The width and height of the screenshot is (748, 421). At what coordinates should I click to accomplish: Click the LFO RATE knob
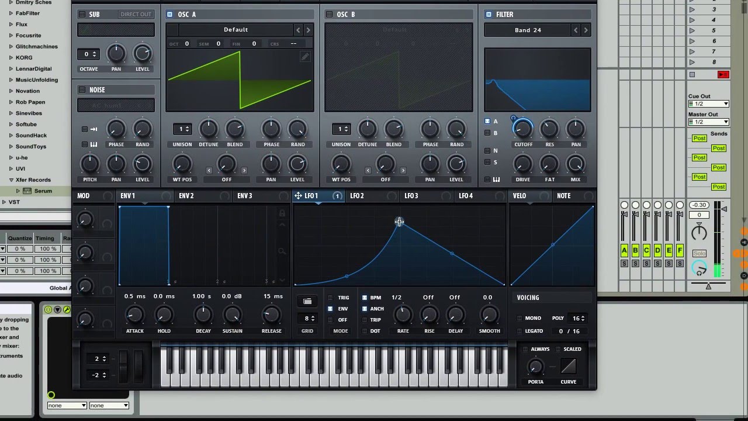[x=403, y=316]
